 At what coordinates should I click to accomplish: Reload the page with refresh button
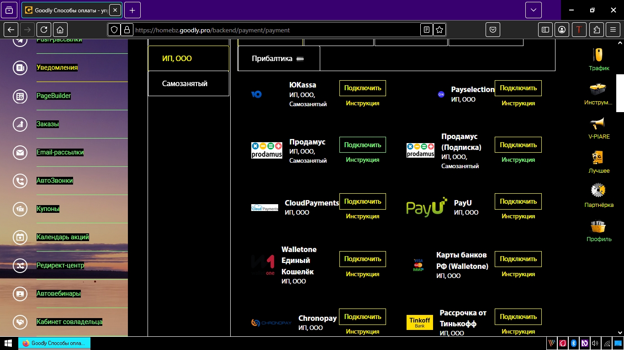[x=44, y=30]
